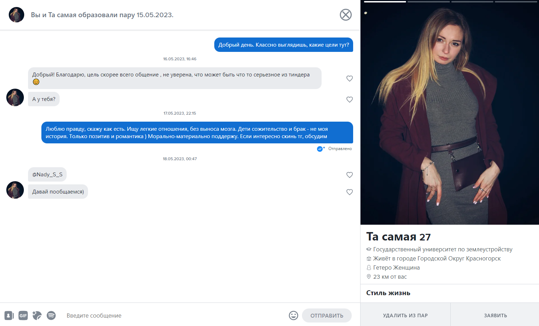Click the 'А у тебя?' message bubble
Viewport: 539px width, 326px height.
tap(44, 99)
